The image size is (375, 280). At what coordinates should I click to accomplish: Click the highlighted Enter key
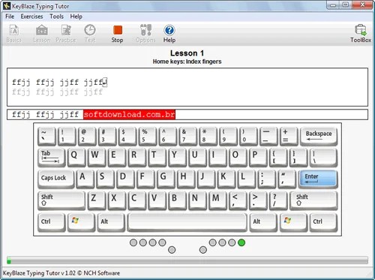click(x=318, y=179)
